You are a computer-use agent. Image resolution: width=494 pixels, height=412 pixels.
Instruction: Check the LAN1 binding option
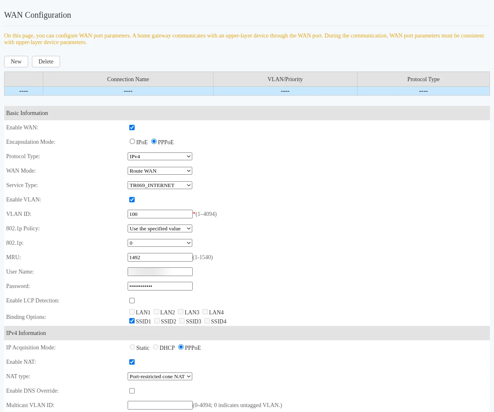(132, 312)
